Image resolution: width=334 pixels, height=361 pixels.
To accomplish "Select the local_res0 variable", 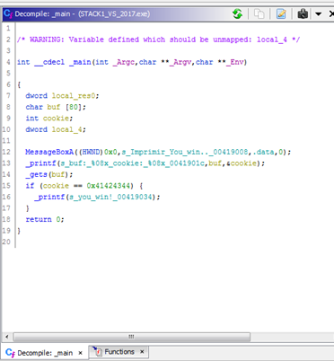I will [74, 96].
